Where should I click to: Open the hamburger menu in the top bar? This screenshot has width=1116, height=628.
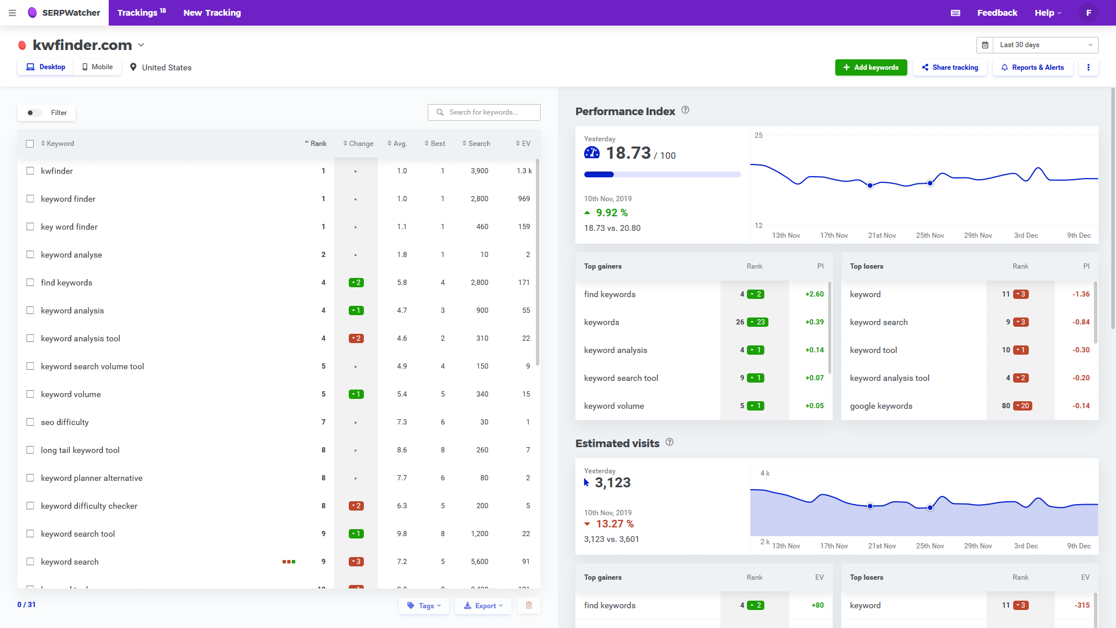coord(12,12)
